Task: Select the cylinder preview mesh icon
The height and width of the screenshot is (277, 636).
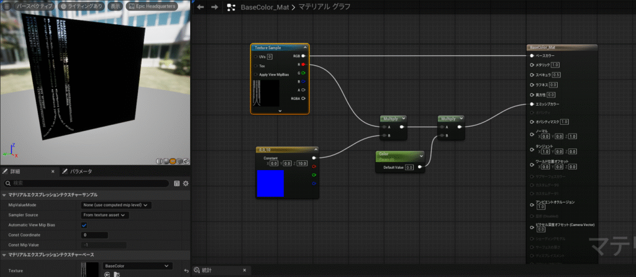Action: 160,161
